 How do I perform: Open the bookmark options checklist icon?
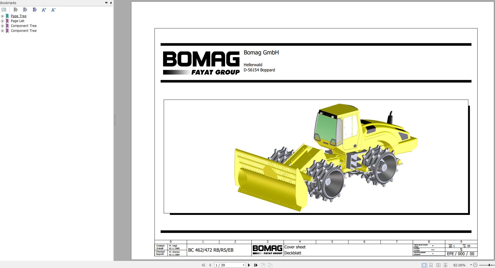[4, 10]
